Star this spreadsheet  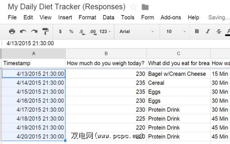tap(134, 7)
